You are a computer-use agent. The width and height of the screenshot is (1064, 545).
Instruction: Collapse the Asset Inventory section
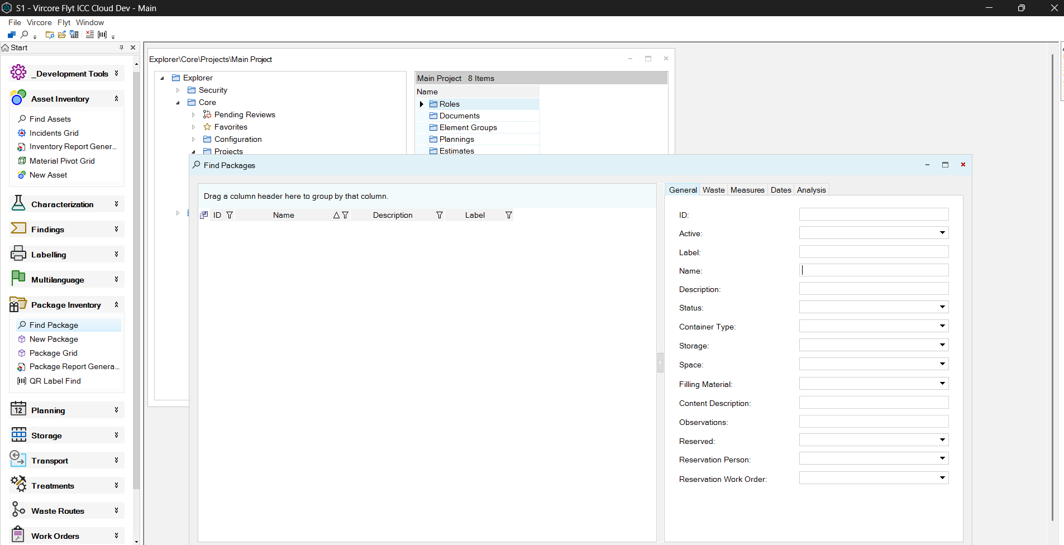(116, 99)
